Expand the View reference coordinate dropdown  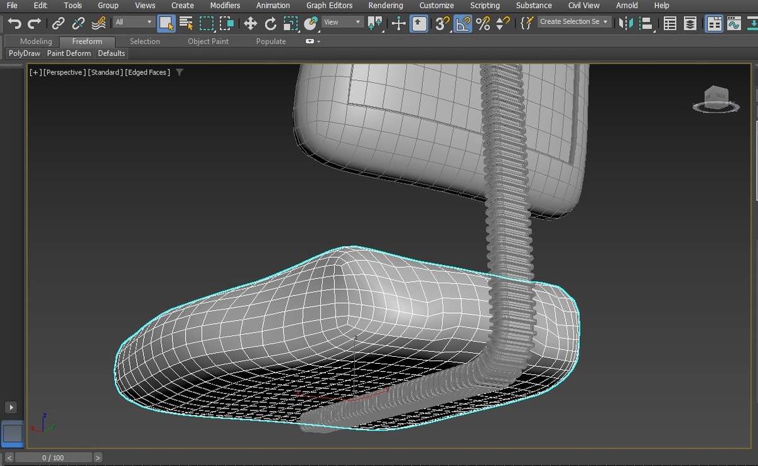point(342,22)
